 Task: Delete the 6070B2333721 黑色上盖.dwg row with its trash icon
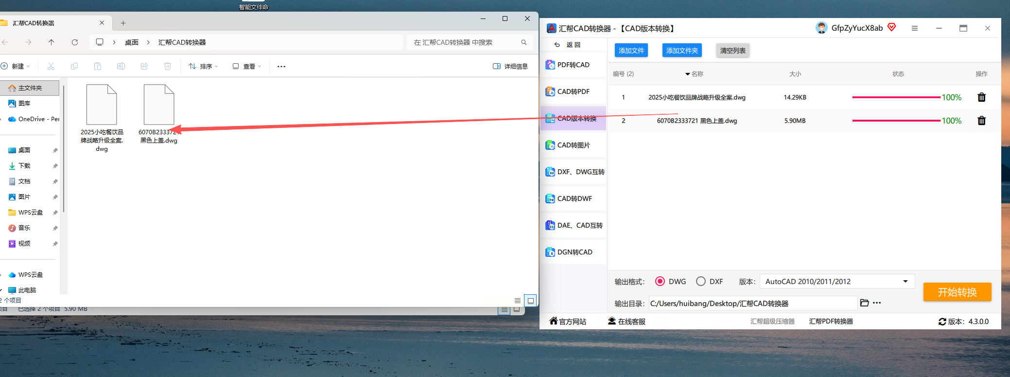point(981,121)
